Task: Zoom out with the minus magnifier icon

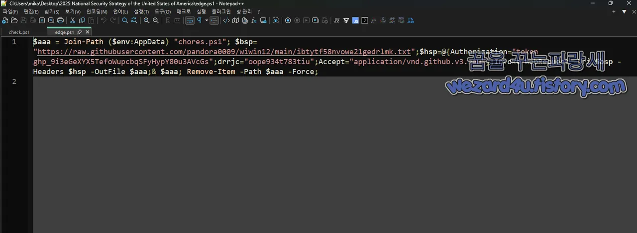Action: coord(156,20)
